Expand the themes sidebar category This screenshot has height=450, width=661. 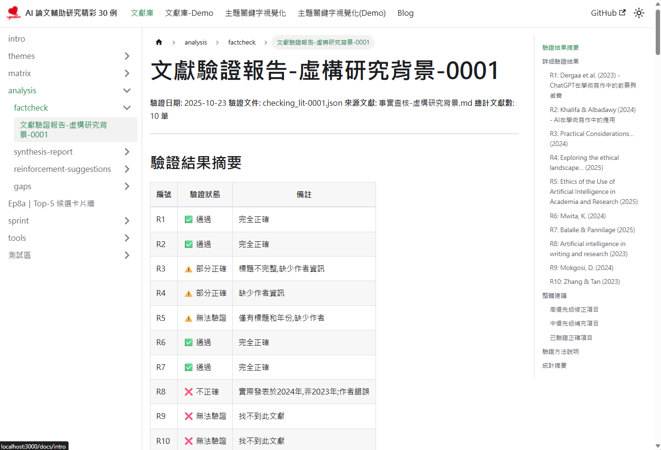(127, 56)
